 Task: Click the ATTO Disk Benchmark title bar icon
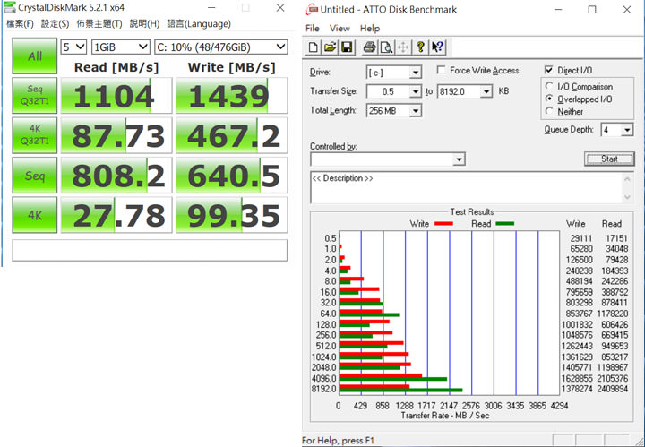pos(312,10)
